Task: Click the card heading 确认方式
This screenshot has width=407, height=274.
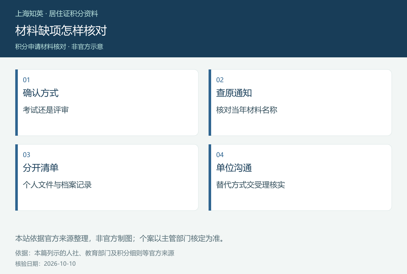Action: 41,93
